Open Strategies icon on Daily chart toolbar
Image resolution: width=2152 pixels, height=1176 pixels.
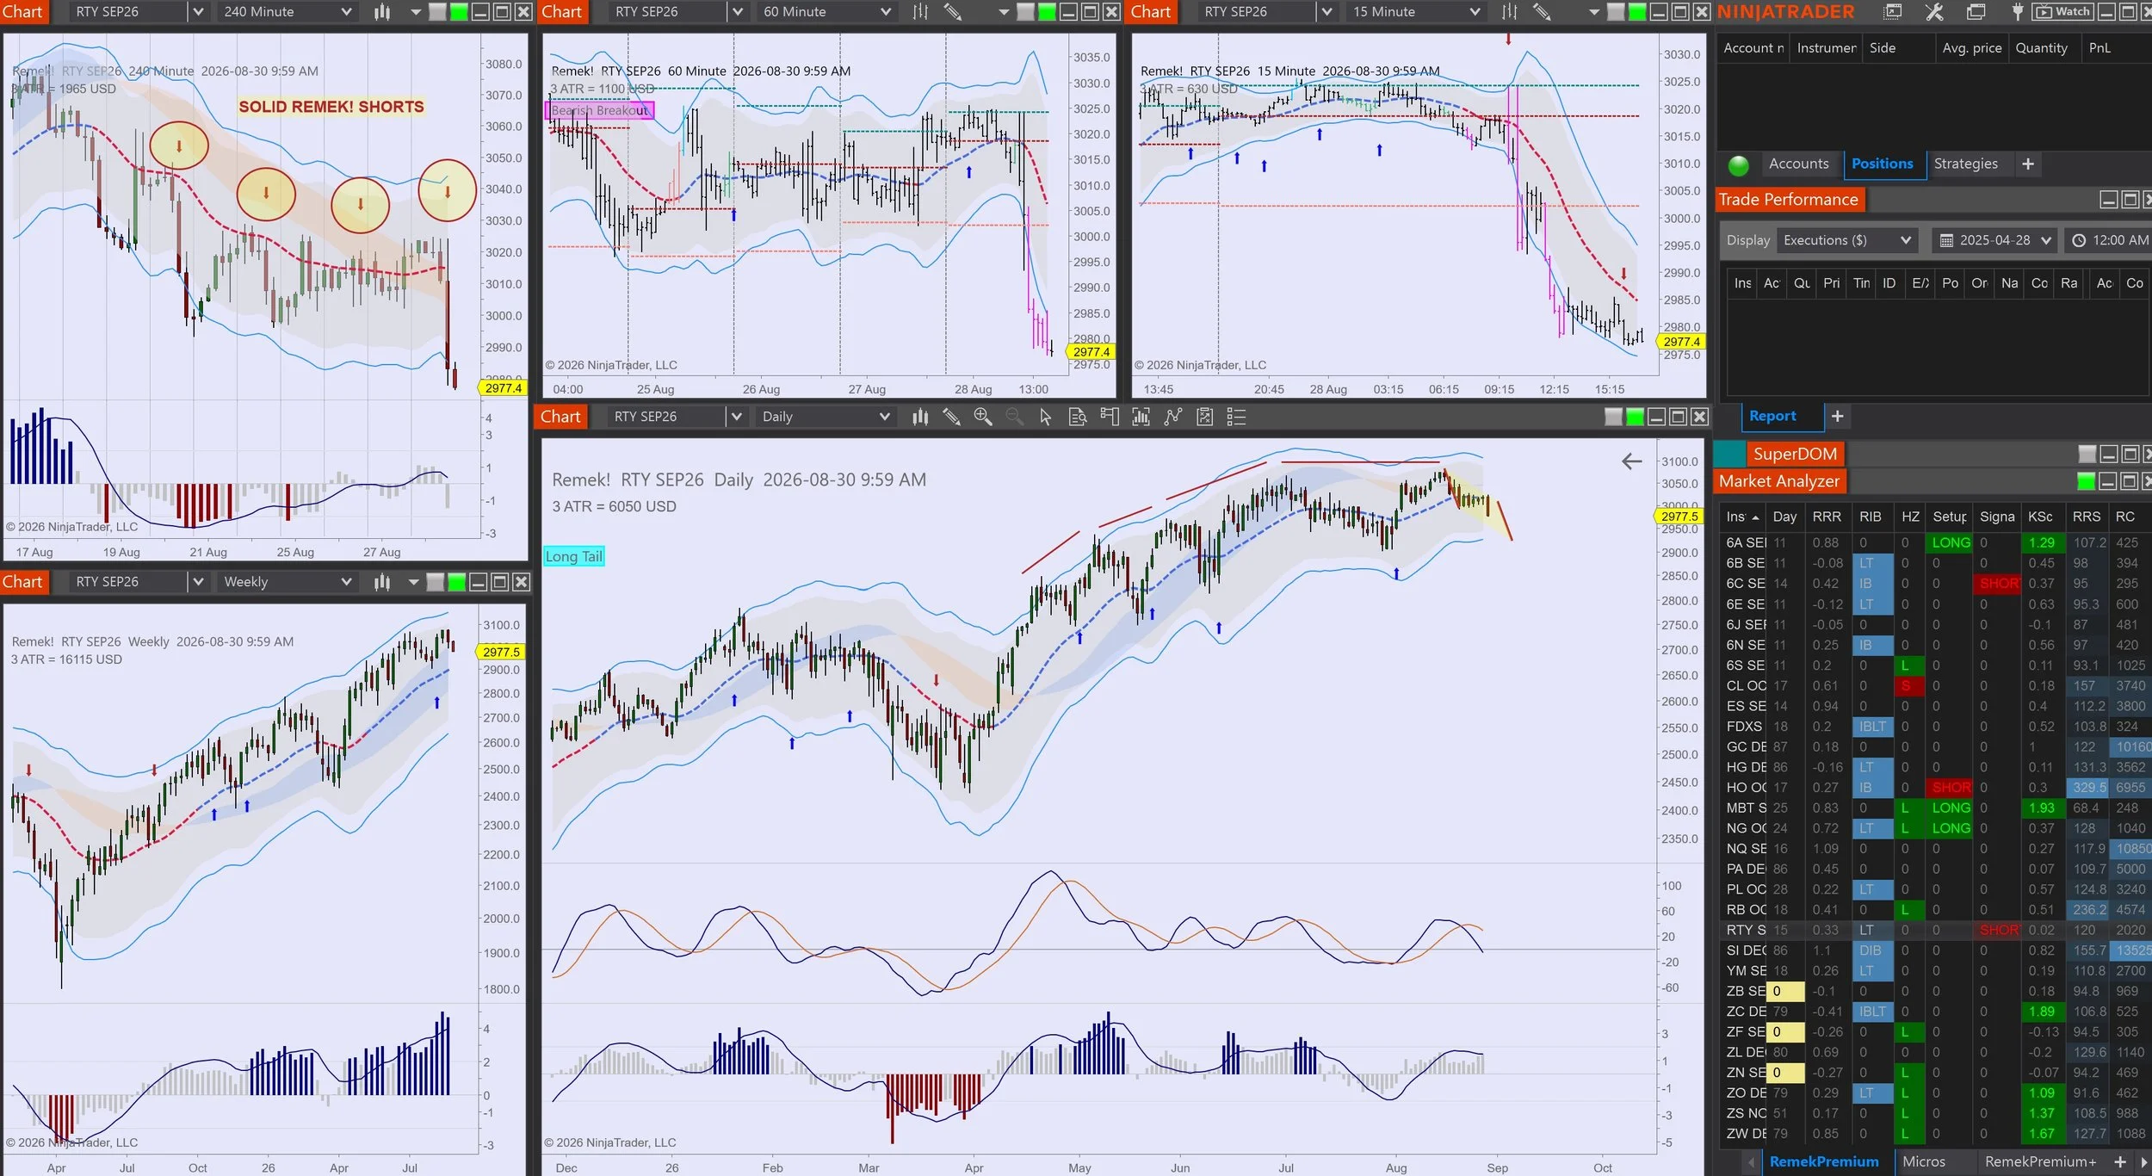pos(1172,417)
